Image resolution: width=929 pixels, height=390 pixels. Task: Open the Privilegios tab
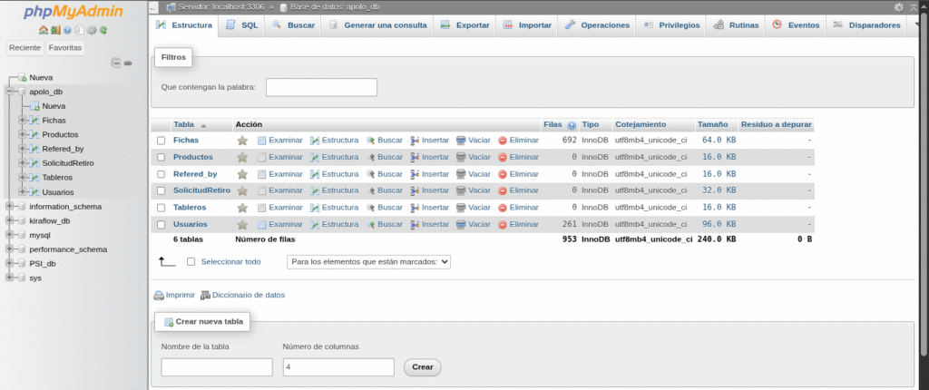[670, 25]
